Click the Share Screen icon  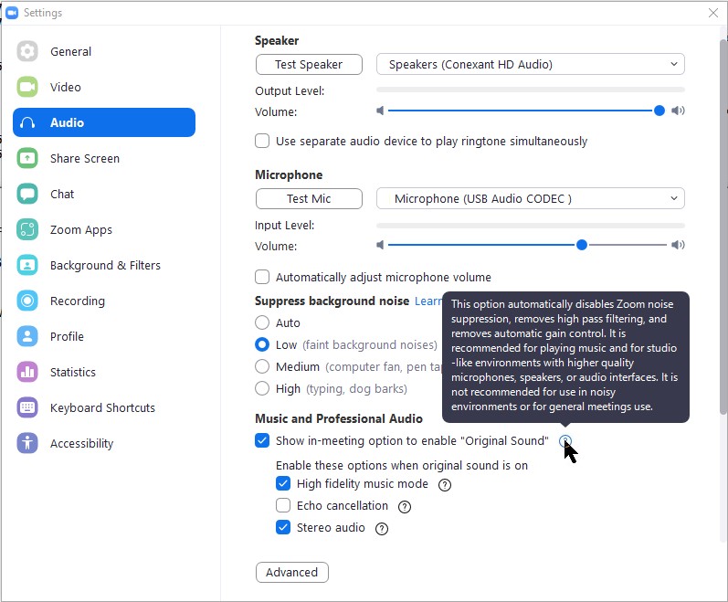tap(27, 158)
